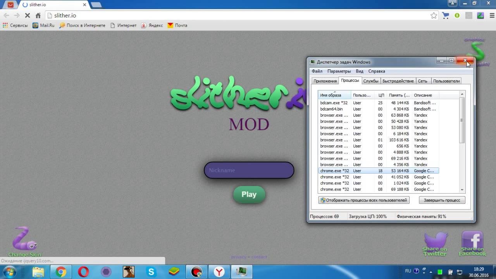Sort processes by Пользо... column
Image resolution: width=496 pixels, height=279 pixels.
(x=363, y=95)
